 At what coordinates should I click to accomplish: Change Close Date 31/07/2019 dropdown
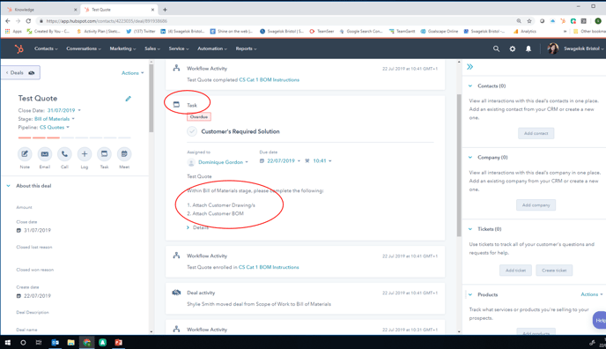coord(64,110)
